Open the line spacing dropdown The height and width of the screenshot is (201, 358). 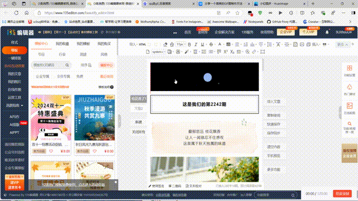tap(270, 45)
